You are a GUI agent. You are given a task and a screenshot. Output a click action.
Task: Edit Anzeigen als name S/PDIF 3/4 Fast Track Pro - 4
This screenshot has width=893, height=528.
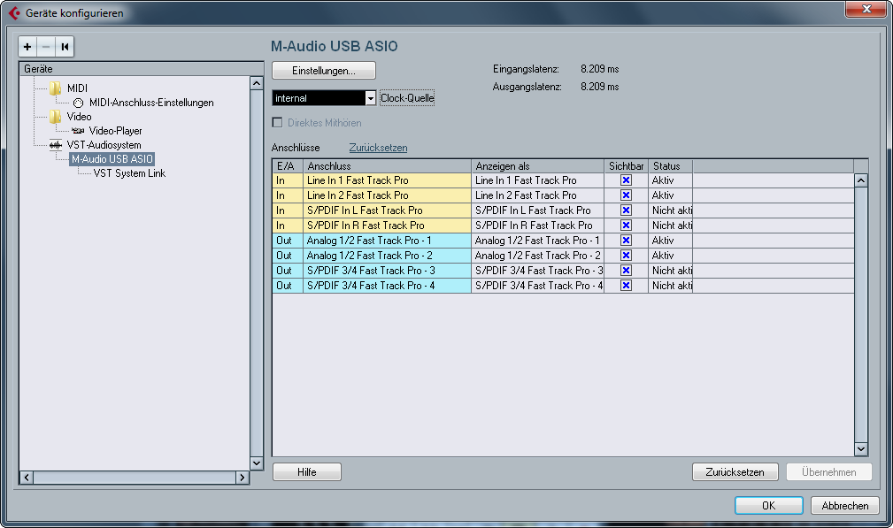(x=537, y=286)
